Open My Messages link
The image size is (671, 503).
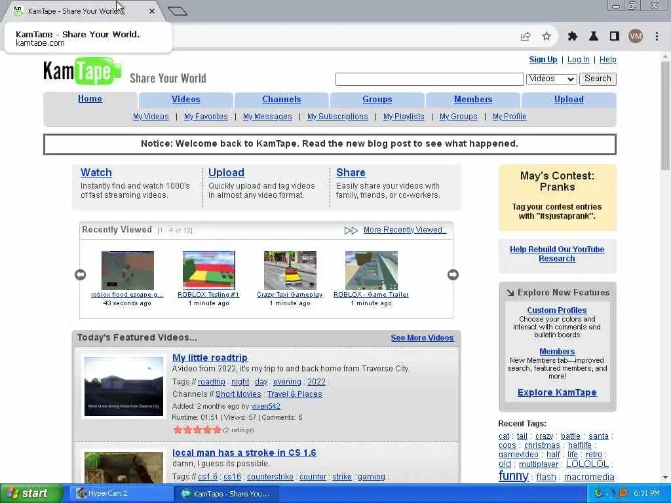[x=267, y=117]
